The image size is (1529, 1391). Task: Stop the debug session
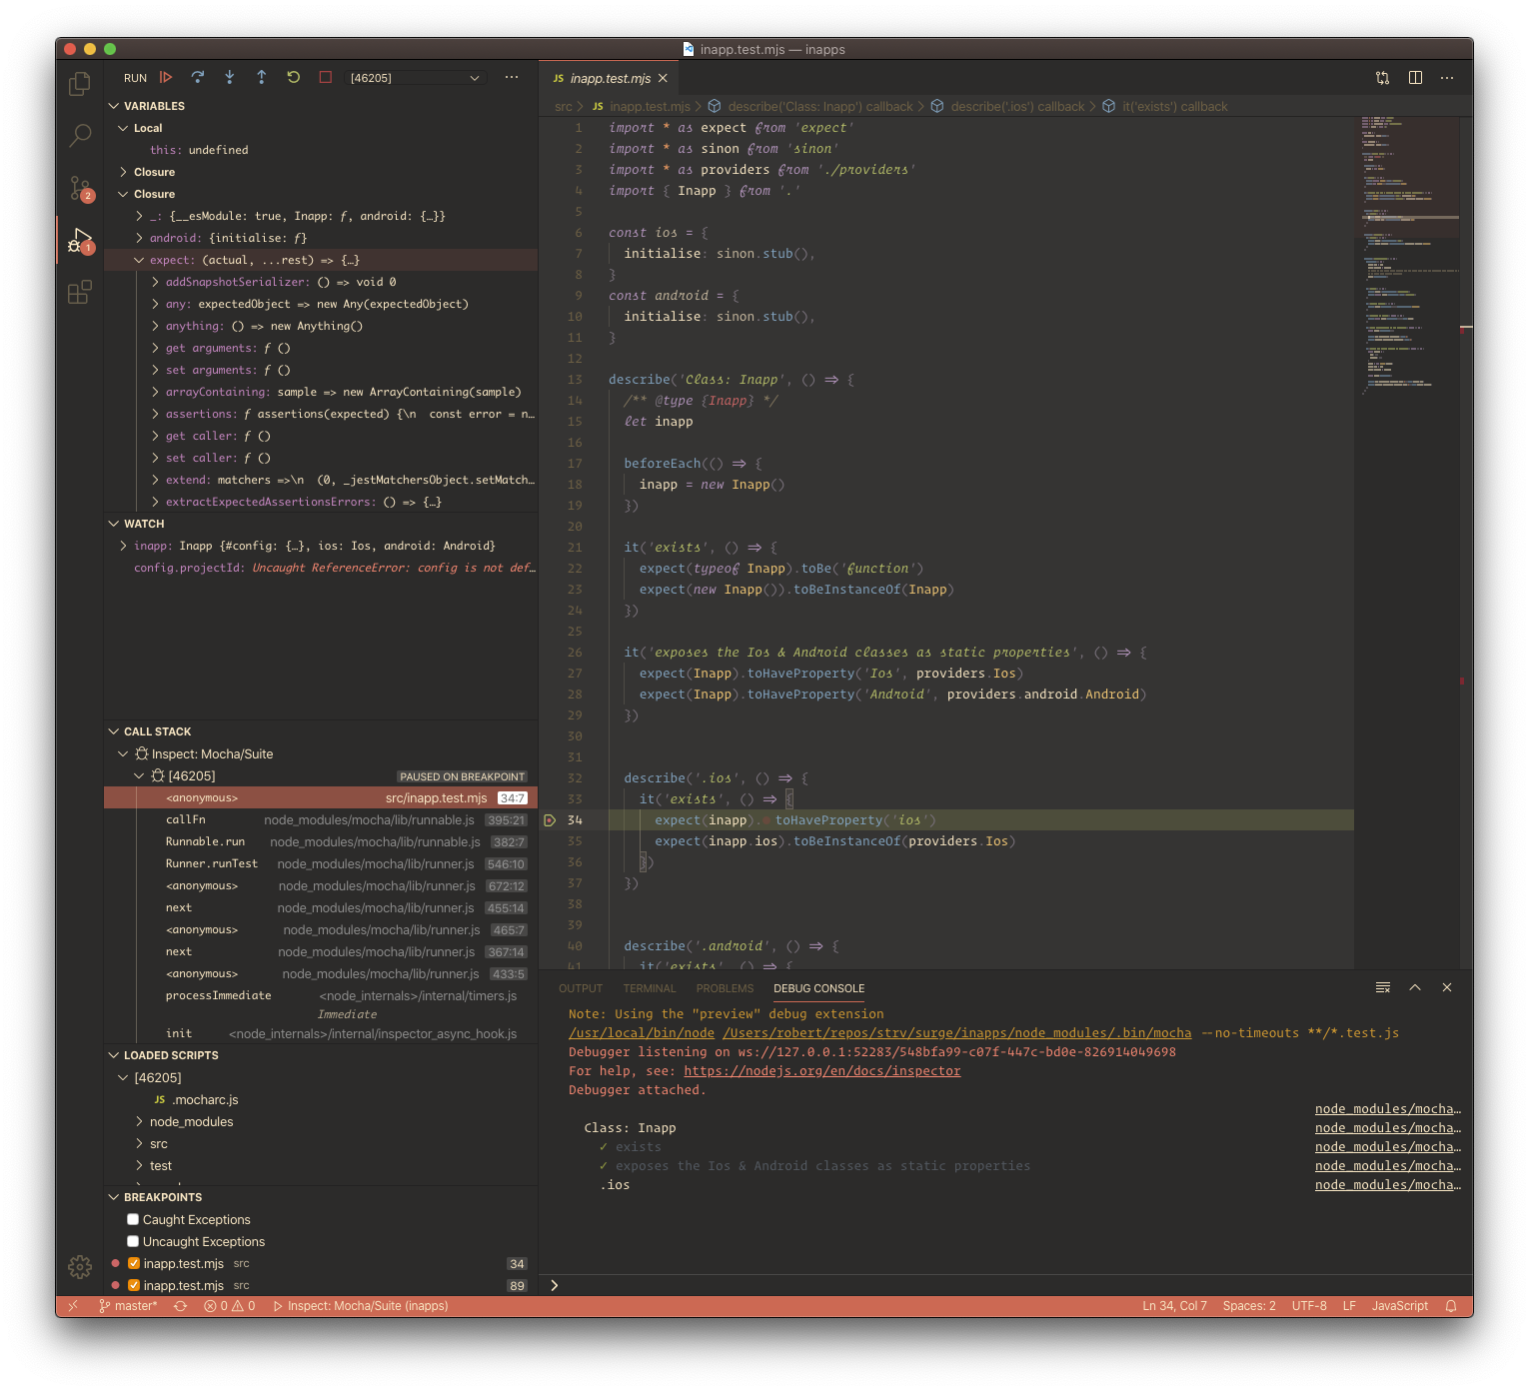(326, 77)
